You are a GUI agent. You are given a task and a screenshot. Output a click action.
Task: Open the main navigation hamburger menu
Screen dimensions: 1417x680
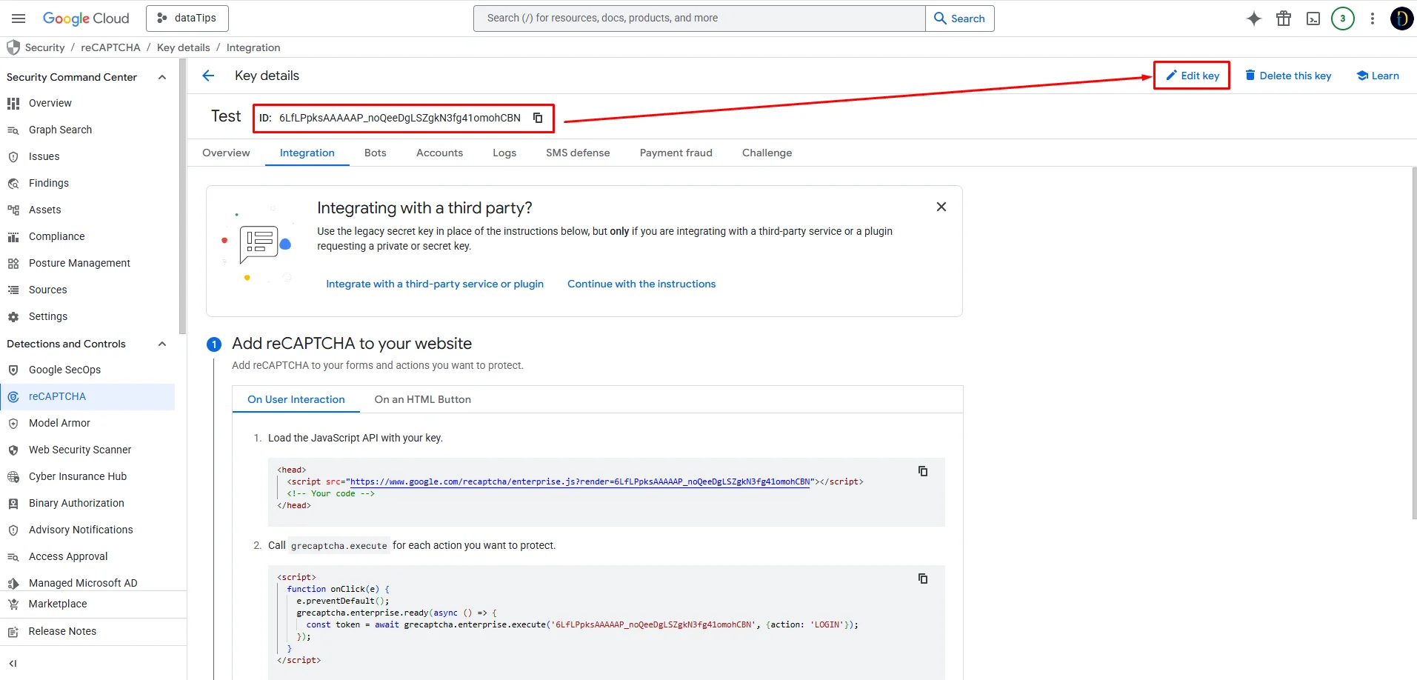click(19, 19)
